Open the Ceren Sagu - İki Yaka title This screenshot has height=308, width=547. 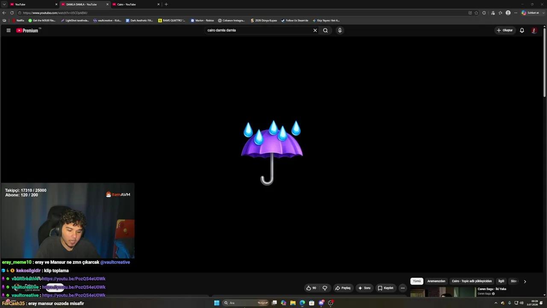tap(492, 289)
